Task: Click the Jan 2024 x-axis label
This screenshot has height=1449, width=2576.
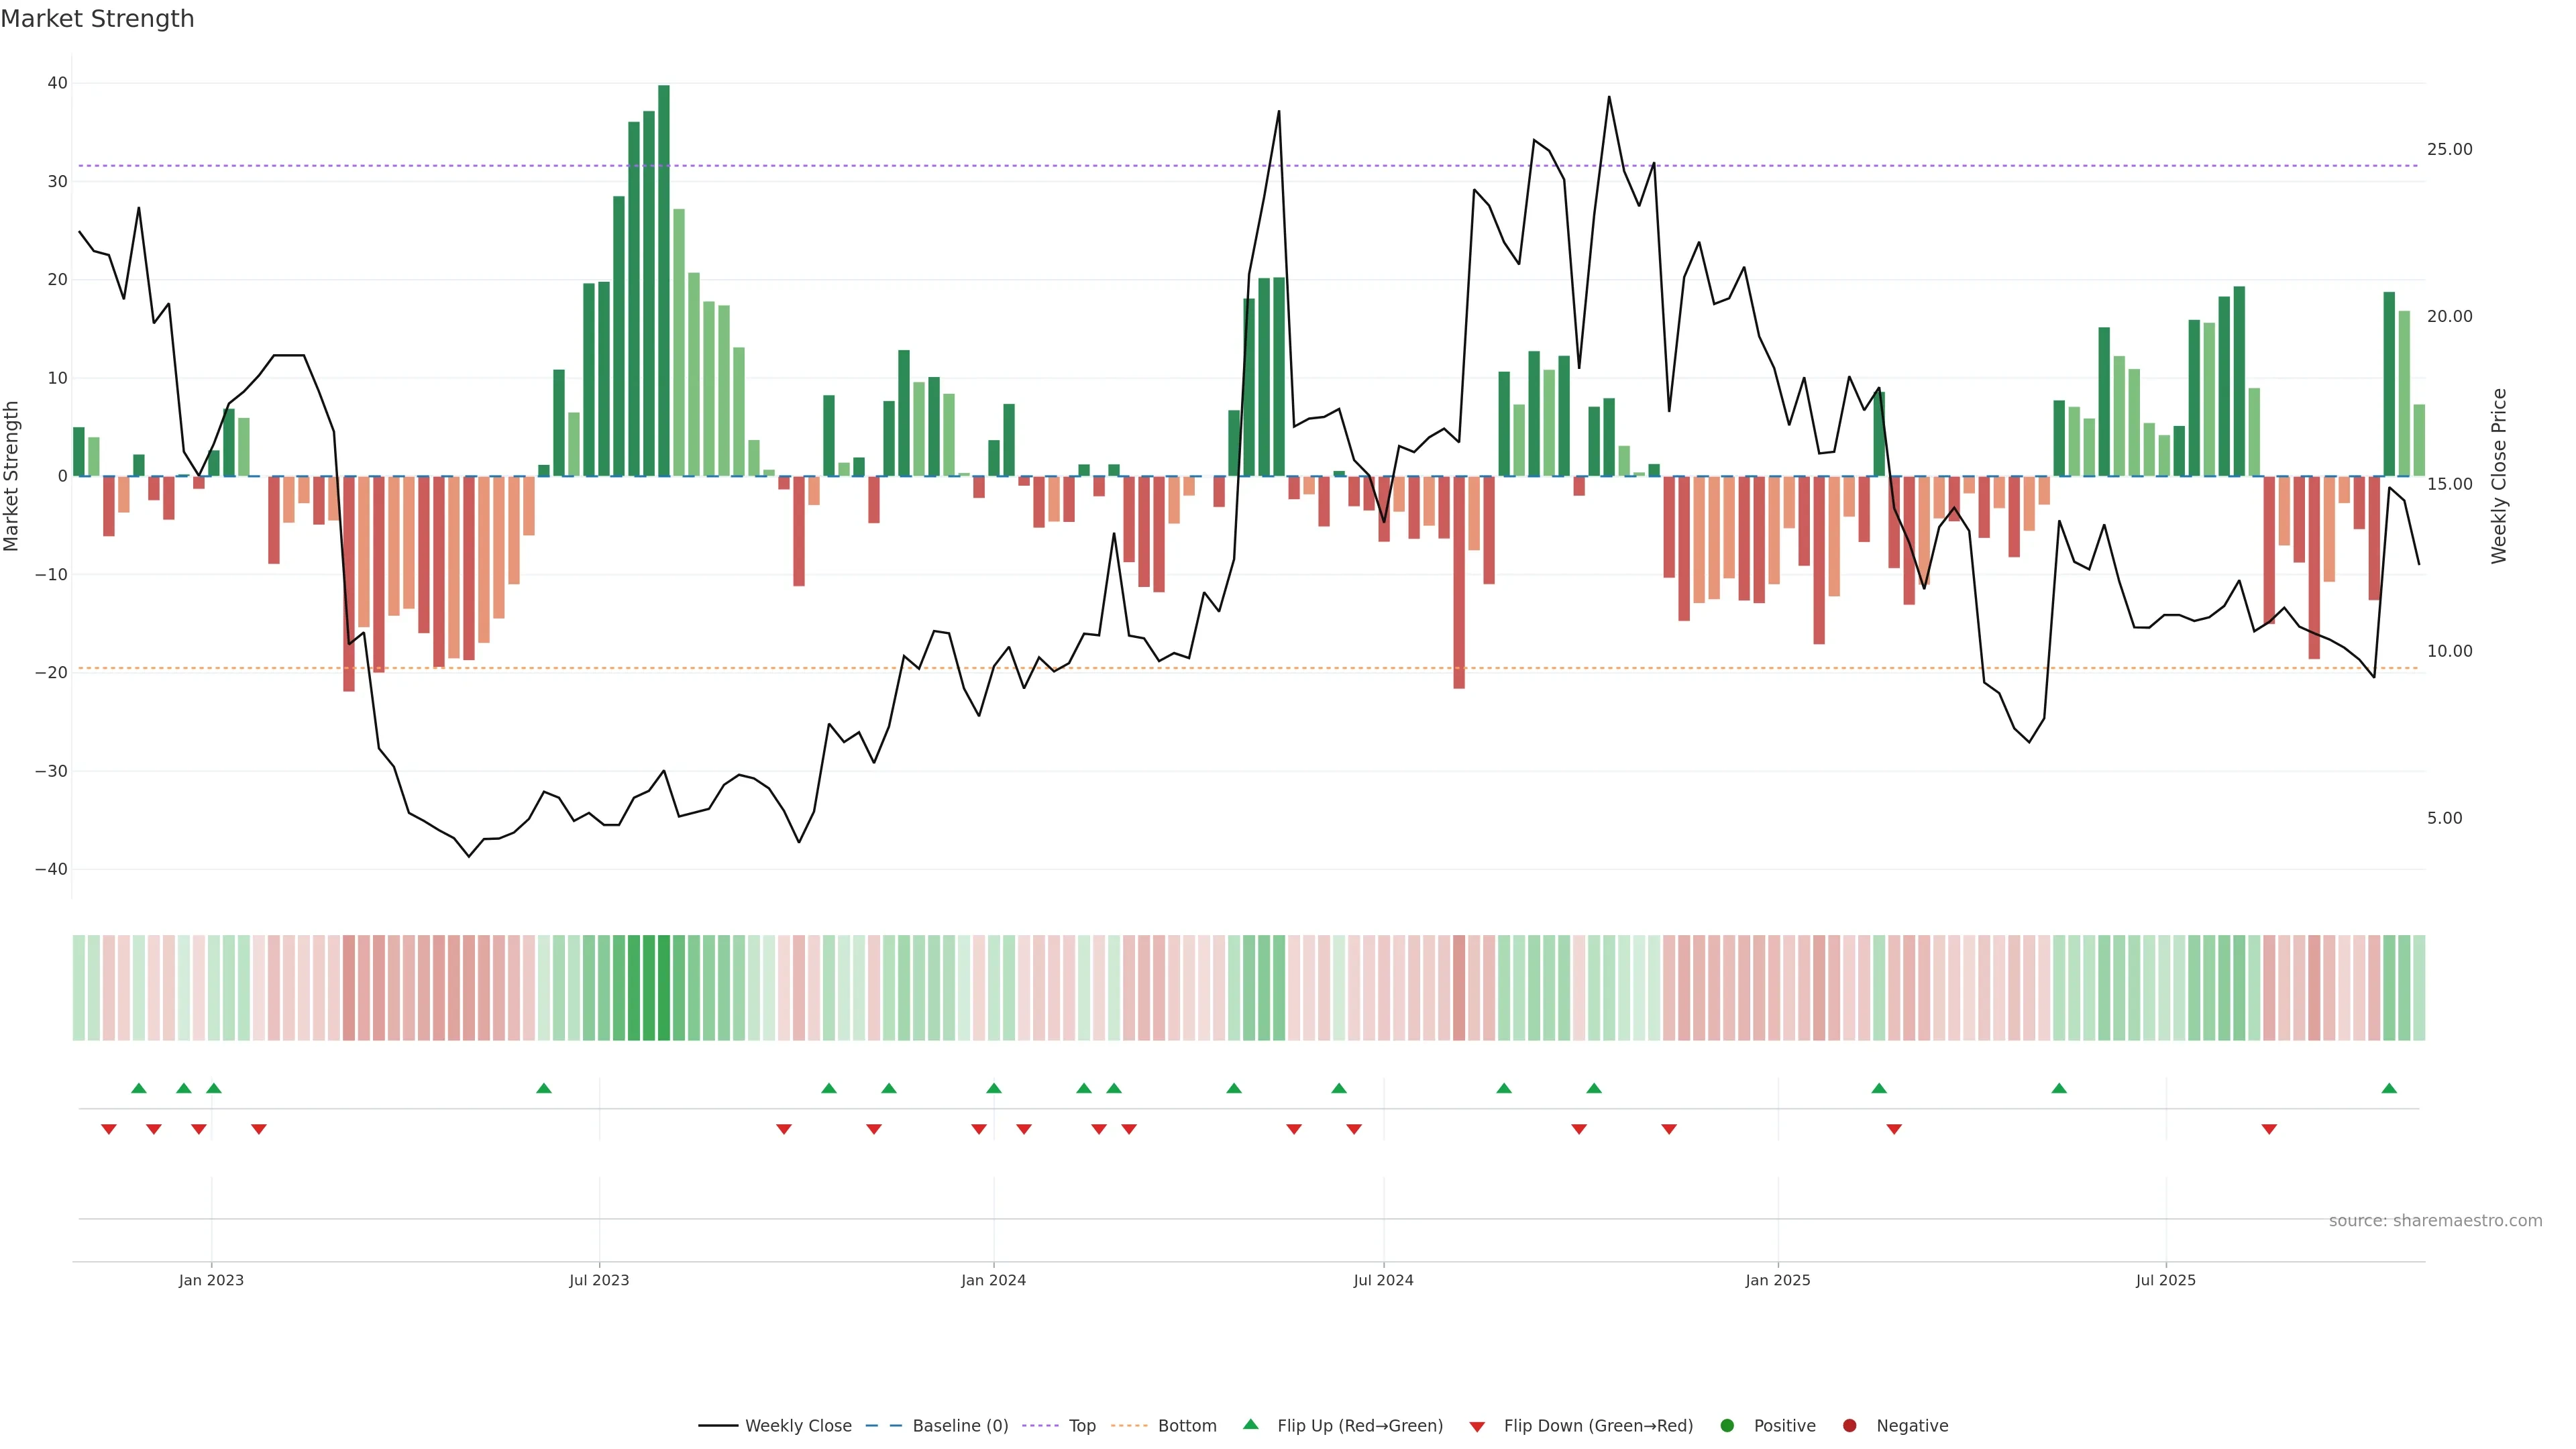Action: (993, 1280)
